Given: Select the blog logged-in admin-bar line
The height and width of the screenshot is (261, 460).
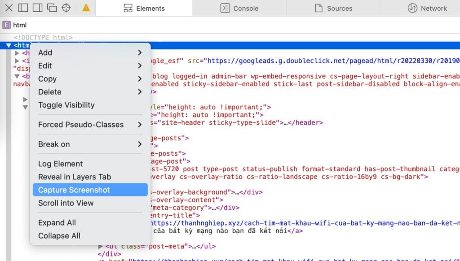Looking at the screenshot, I should pos(306,76).
